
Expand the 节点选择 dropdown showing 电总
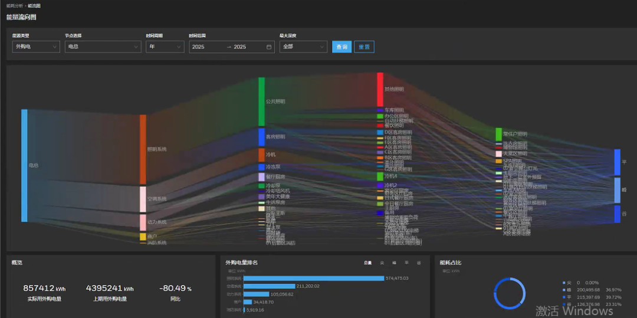102,47
